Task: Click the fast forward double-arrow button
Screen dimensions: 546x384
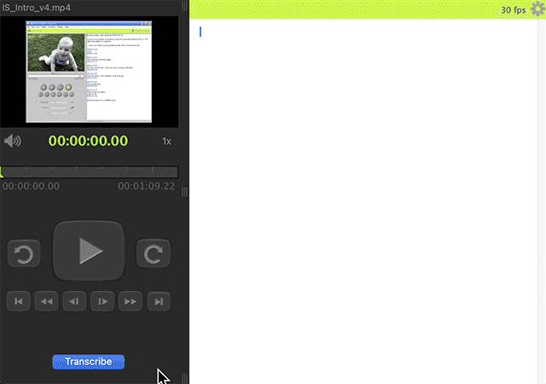Action: (x=130, y=300)
